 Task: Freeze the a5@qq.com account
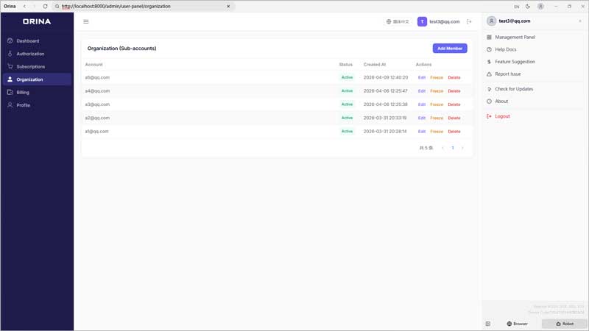tap(437, 77)
